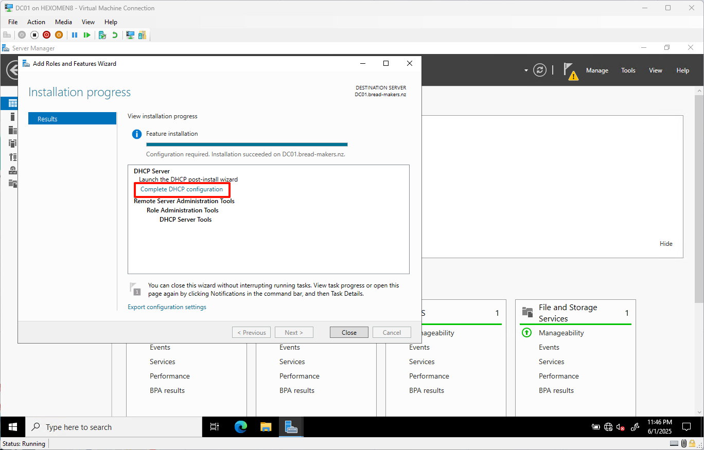Click the Ctrl+Alt+Del keys icon
The height and width of the screenshot is (450, 704).
click(7, 35)
